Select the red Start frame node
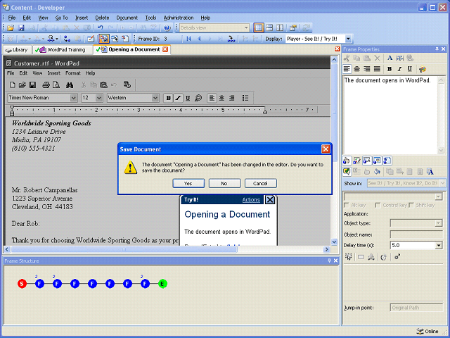This screenshot has width=450, height=338. click(x=22, y=284)
